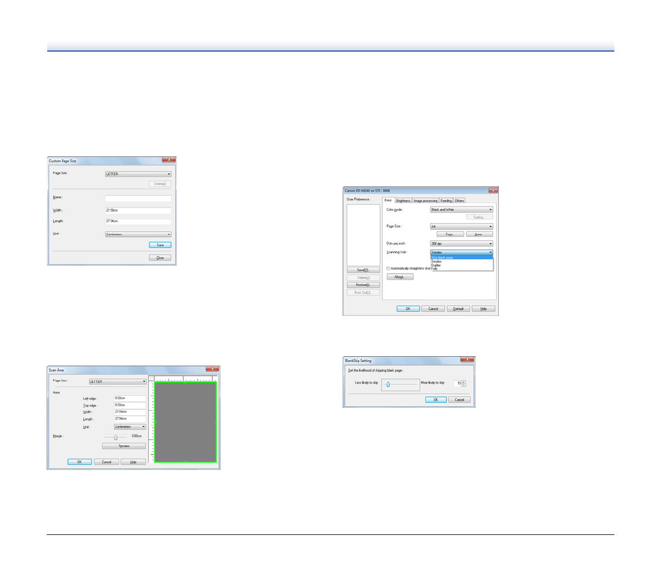Click the Left edge input field
Screen dimensions: 661x566
[x=130, y=398]
